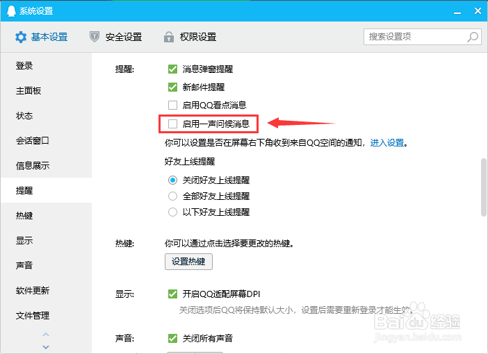This screenshot has height=354, width=488.
Task: Click the 设置热键 button
Action: (x=188, y=262)
